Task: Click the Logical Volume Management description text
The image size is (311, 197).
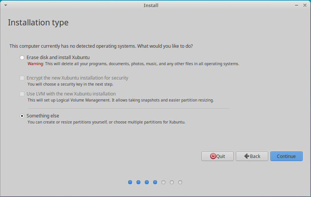Action: pyautogui.click(x=120, y=100)
